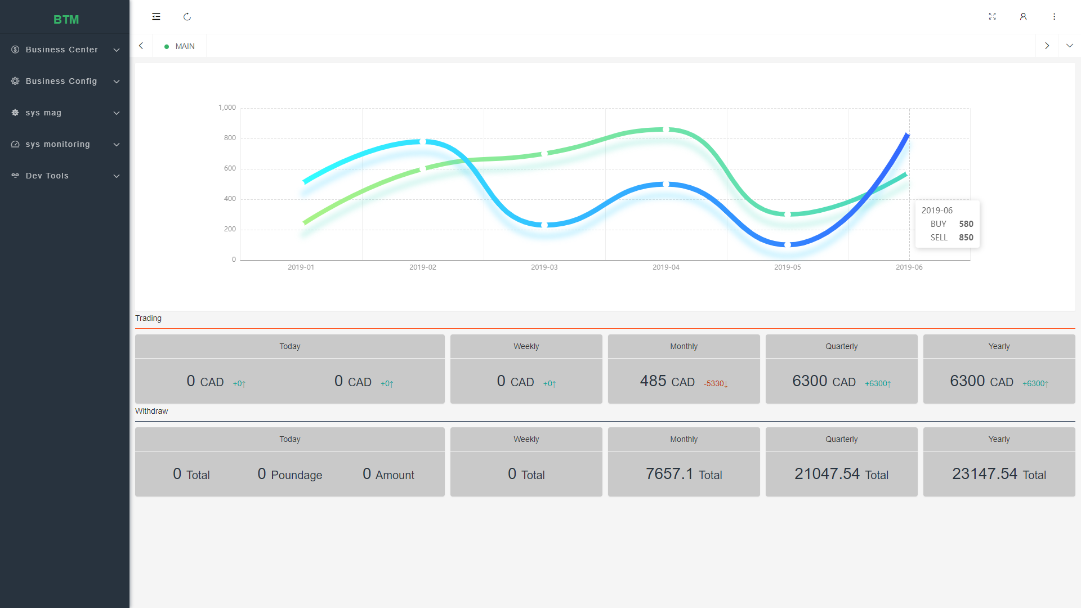
Task: Open the user profile icon
Action: pos(1023,17)
